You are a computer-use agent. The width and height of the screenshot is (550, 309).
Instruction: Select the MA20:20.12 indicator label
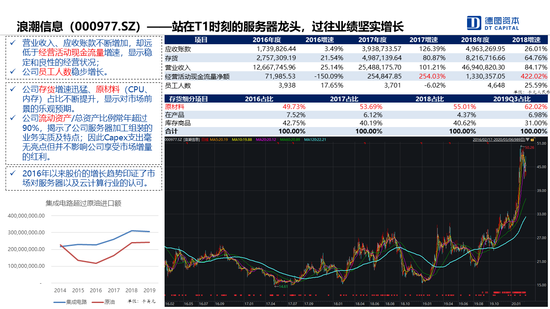[x=266, y=139]
